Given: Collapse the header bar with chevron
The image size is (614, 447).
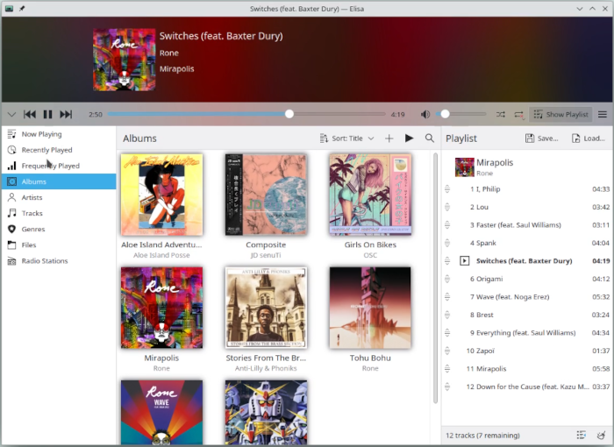Looking at the screenshot, I should pyautogui.click(x=11, y=114).
